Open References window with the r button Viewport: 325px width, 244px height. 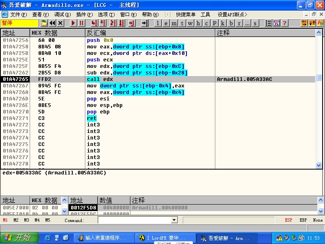(239, 23)
